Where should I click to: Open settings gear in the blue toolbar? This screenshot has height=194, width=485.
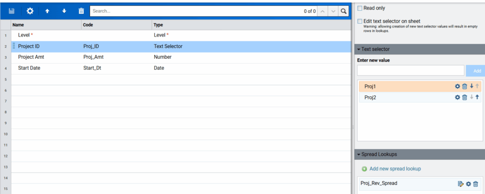[x=30, y=11]
